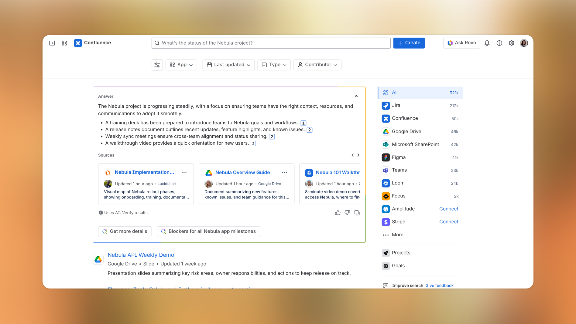Copy the AI answer
Screen dimensions: 576x324
click(x=357, y=213)
